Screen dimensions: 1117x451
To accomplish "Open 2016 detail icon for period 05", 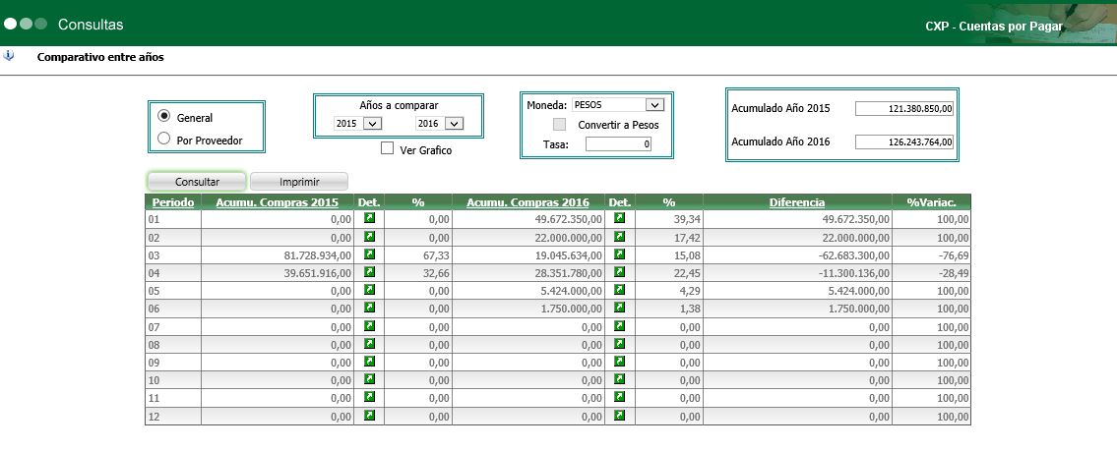I will (620, 290).
